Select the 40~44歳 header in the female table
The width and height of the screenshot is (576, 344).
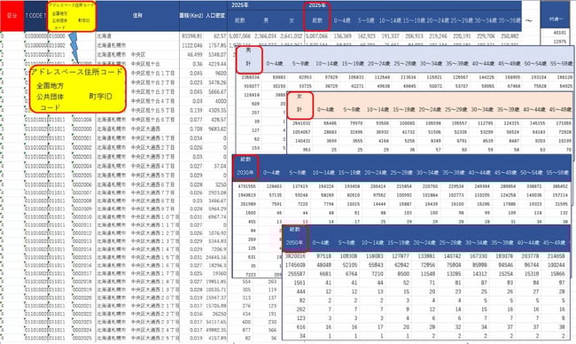(x=534, y=110)
